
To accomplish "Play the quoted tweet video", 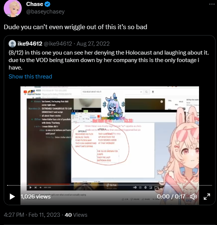I will coord(12,197).
